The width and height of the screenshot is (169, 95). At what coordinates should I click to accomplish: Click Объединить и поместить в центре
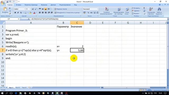pos(68,13)
